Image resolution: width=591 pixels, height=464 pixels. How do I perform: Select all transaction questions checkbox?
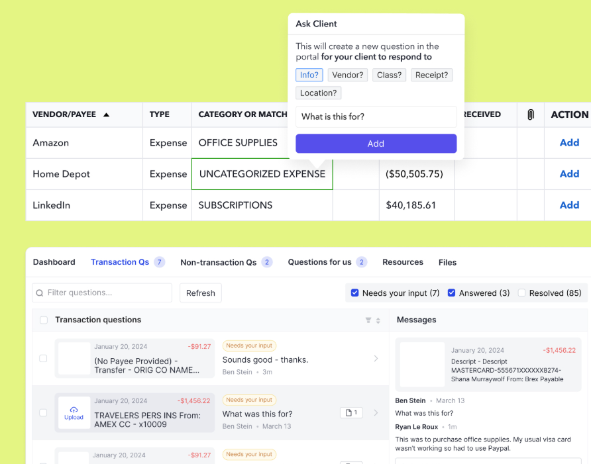[44, 320]
